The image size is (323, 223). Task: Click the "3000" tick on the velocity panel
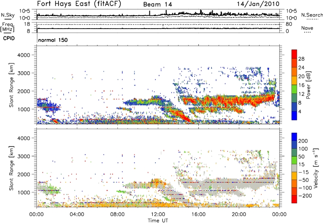tap(23, 156)
